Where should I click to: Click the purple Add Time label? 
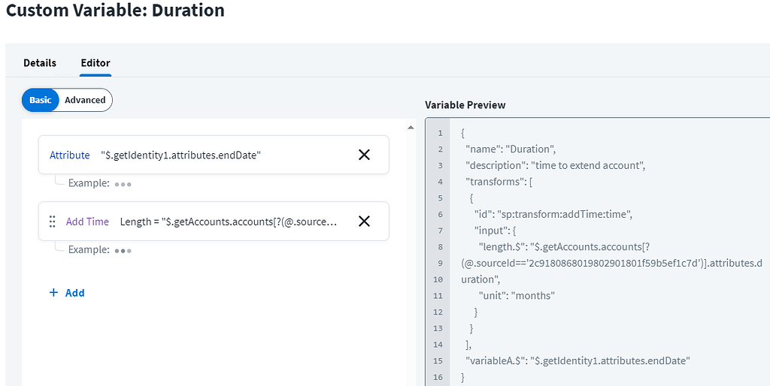[x=87, y=222]
